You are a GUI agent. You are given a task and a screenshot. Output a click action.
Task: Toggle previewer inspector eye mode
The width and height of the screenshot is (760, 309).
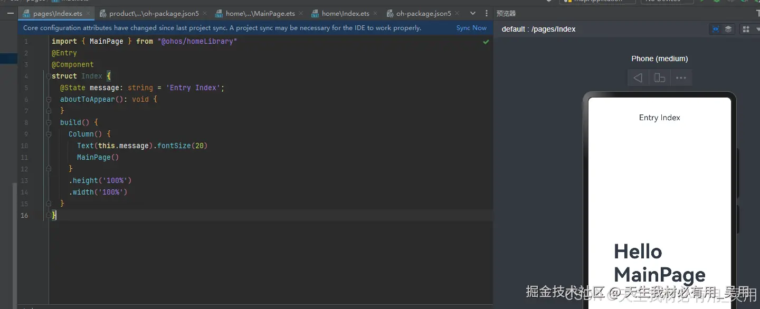pyautogui.click(x=716, y=30)
